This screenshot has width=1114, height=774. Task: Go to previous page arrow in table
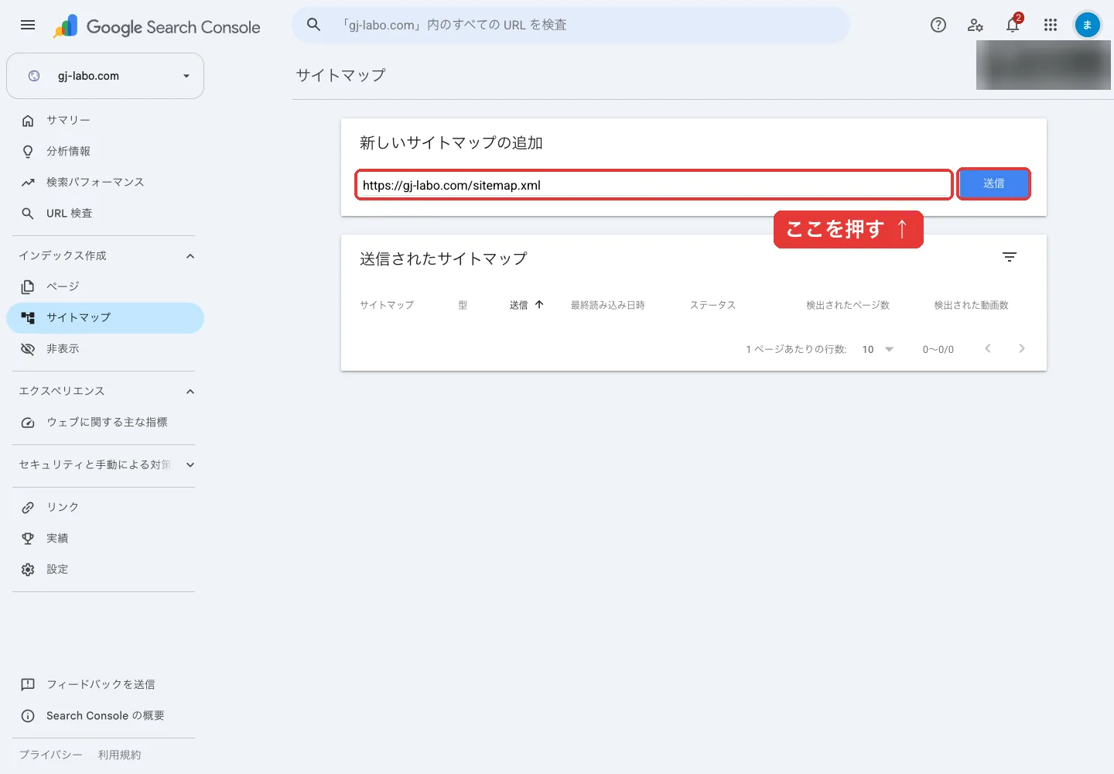point(988,348)
